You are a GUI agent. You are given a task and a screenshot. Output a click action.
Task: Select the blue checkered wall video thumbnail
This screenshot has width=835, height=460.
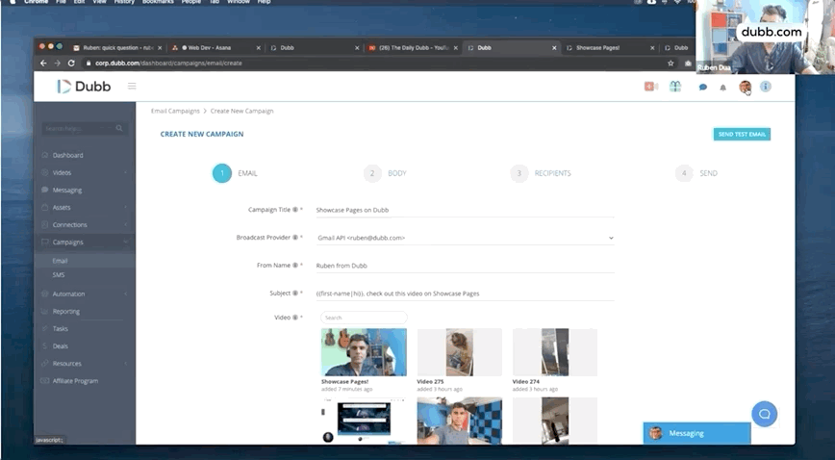point(459,421)
